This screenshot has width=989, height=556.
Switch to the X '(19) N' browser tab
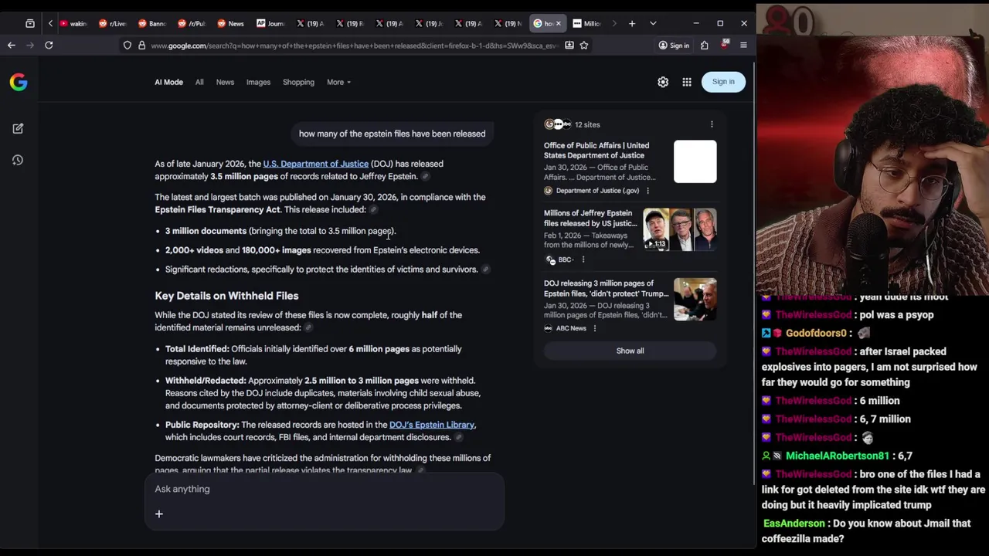click(507, 24)
